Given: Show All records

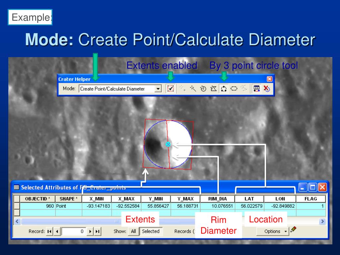Looking at the screenshot, I should click(x=133, y=231).
